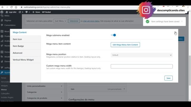Open the updates counter showing 5
This screenshot has width=191, height=107.
(21, 12)
